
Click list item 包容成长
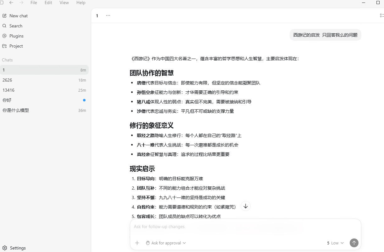pos(179,216)
